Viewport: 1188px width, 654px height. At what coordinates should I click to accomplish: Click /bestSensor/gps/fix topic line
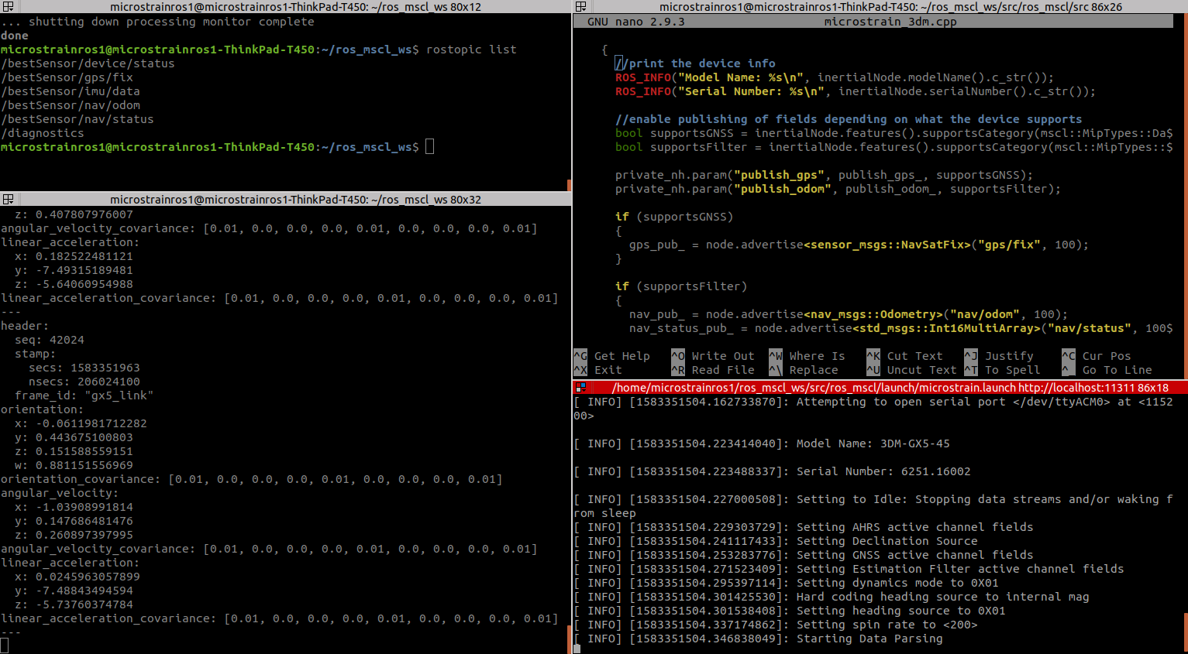67,77
